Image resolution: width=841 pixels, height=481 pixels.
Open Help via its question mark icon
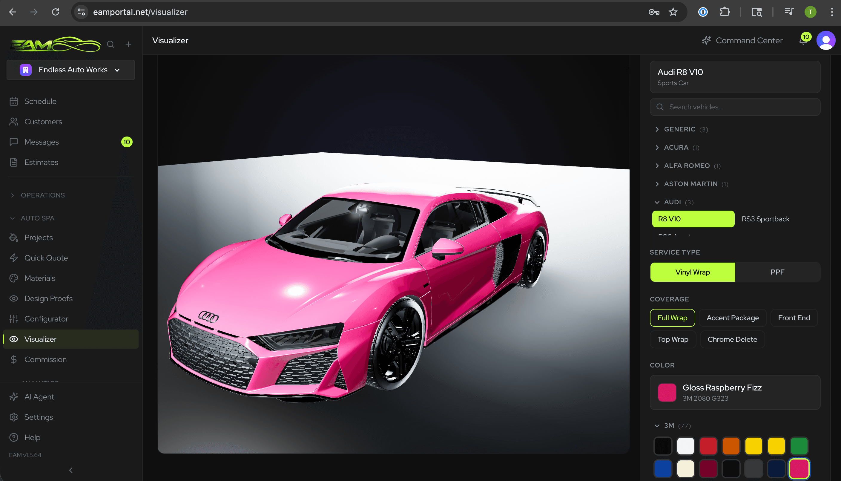tap(13, 437)
